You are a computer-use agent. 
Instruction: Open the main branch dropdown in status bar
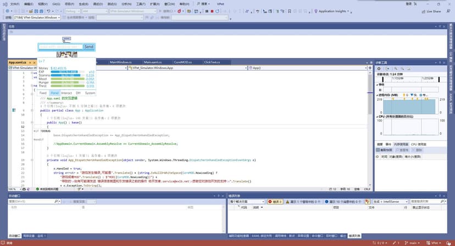413,243
